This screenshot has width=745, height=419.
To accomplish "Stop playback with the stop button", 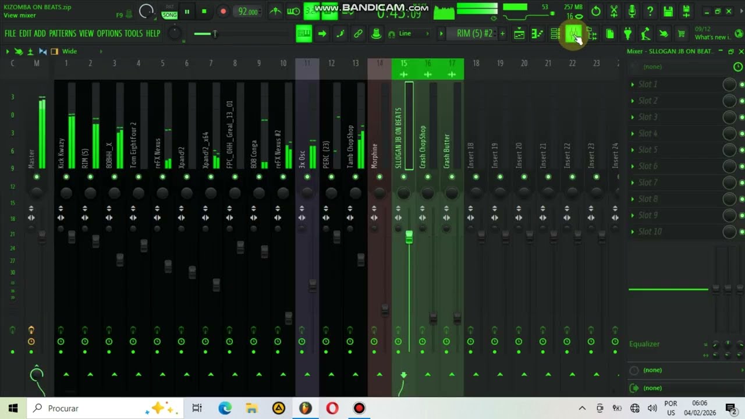I will (x=204, y=11).
